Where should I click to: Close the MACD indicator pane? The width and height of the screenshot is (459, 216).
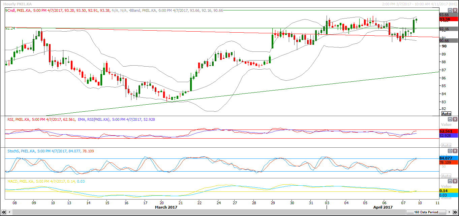tap(455, 181)
